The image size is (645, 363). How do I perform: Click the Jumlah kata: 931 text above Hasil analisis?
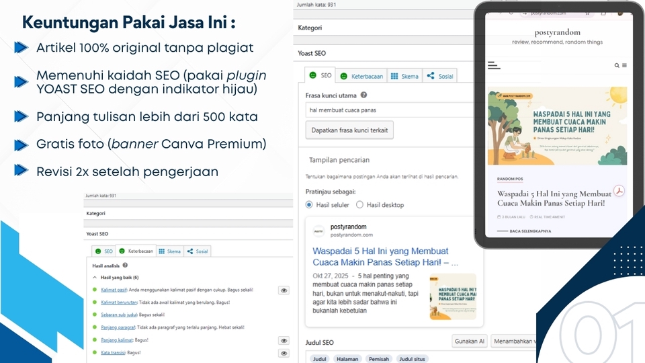pos(101,196)
